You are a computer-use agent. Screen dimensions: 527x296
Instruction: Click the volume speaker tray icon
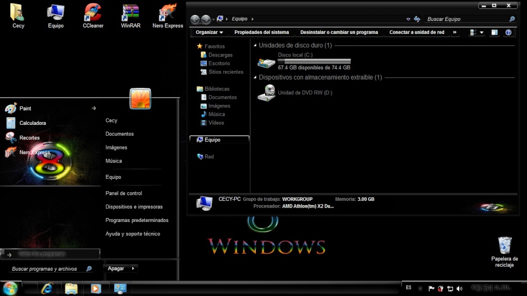point(460,288)
